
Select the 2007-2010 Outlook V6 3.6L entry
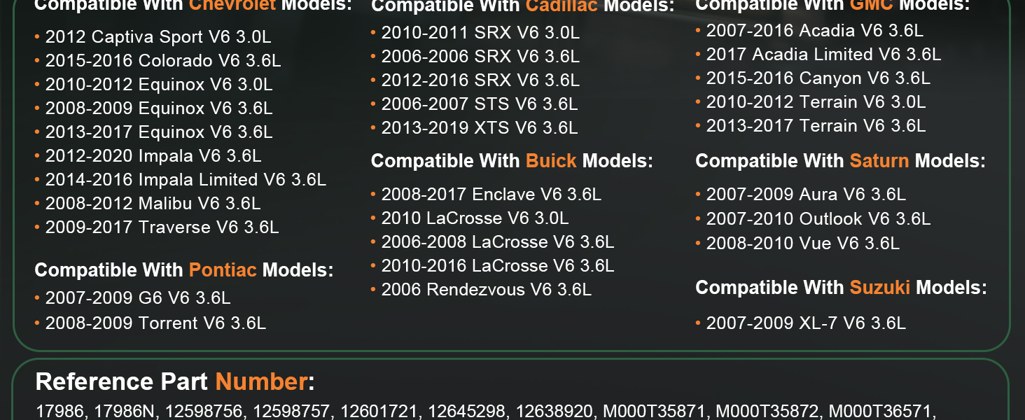coord(818,219)
